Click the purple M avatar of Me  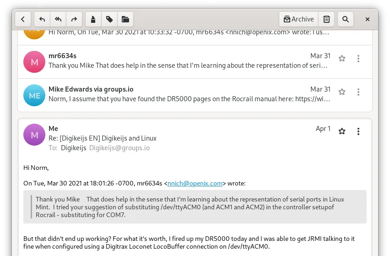point(34,135)
